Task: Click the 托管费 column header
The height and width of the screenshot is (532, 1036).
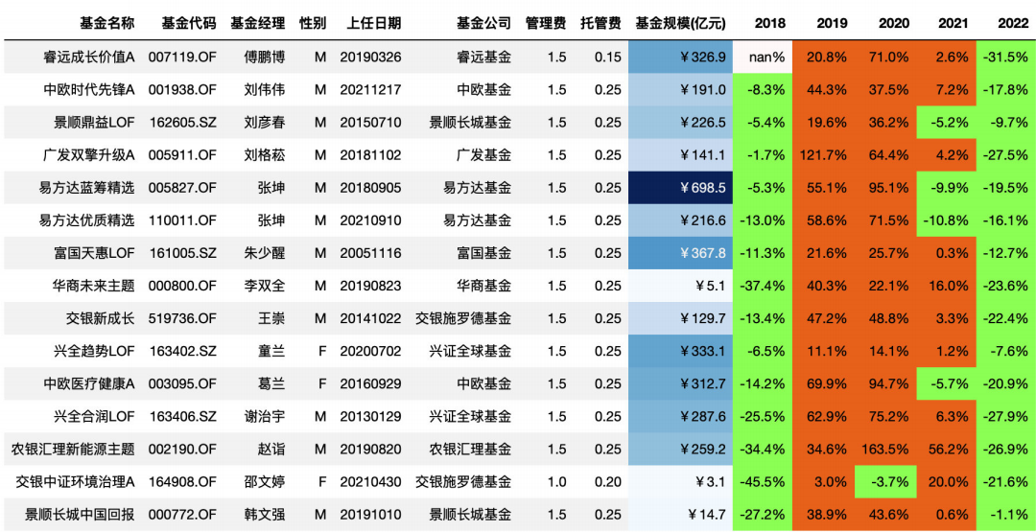Action: click(x=600, y=24)
